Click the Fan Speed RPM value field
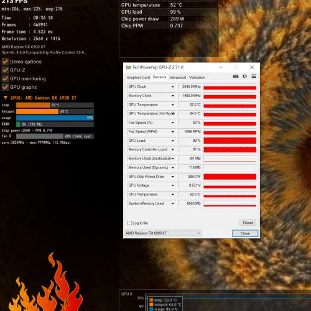 [x=190, y=132]
